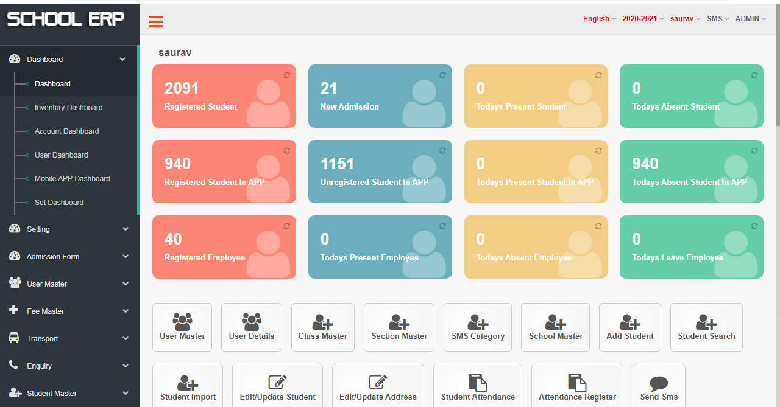Expand the Fee Master sidebar menu
Screen dimensions: 780x407
pyautogui.click(x=69, y=311)
